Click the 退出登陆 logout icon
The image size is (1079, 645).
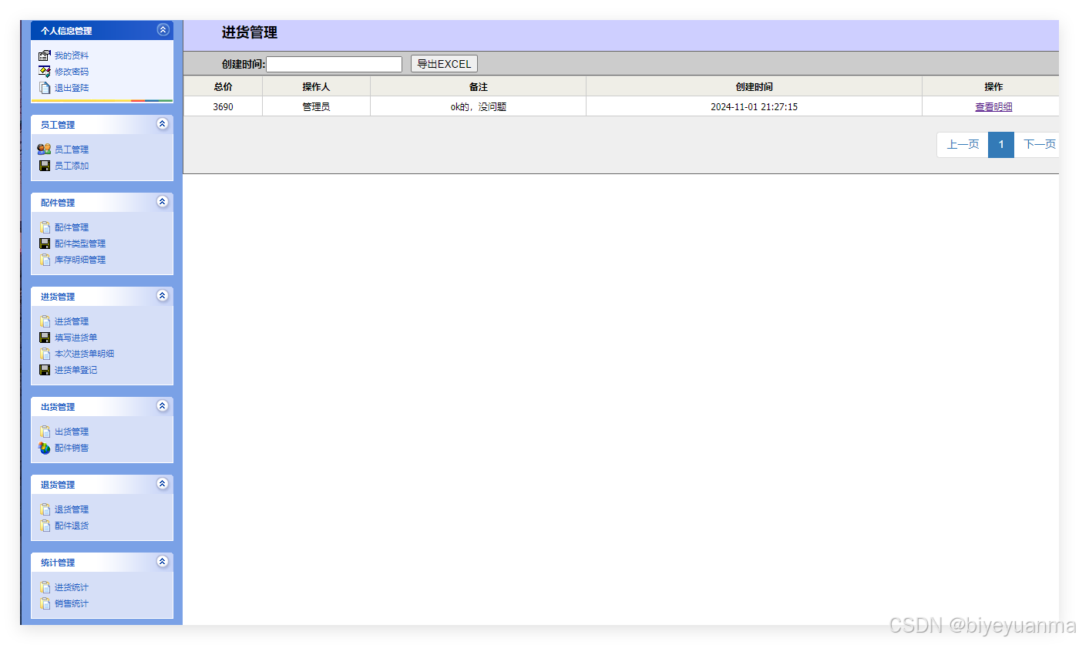(44, 88)
